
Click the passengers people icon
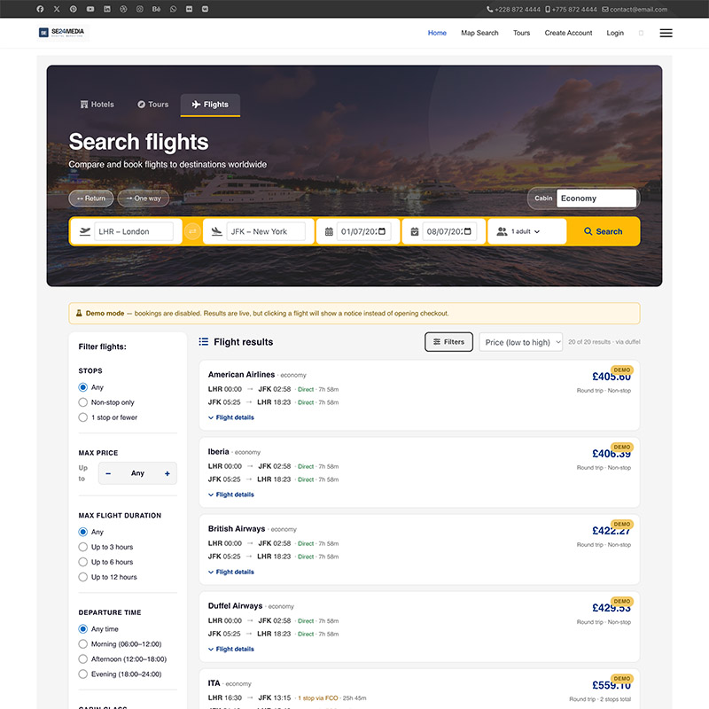pos(502,231)
